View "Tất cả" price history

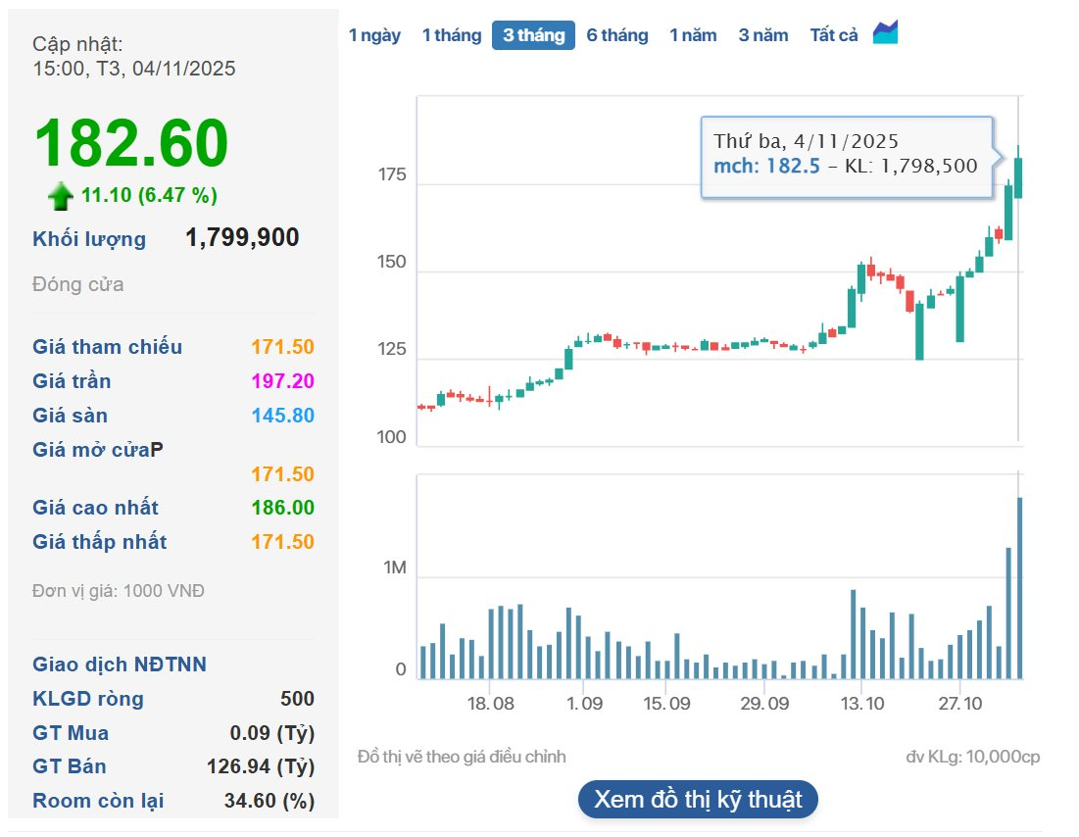(834, 35)
